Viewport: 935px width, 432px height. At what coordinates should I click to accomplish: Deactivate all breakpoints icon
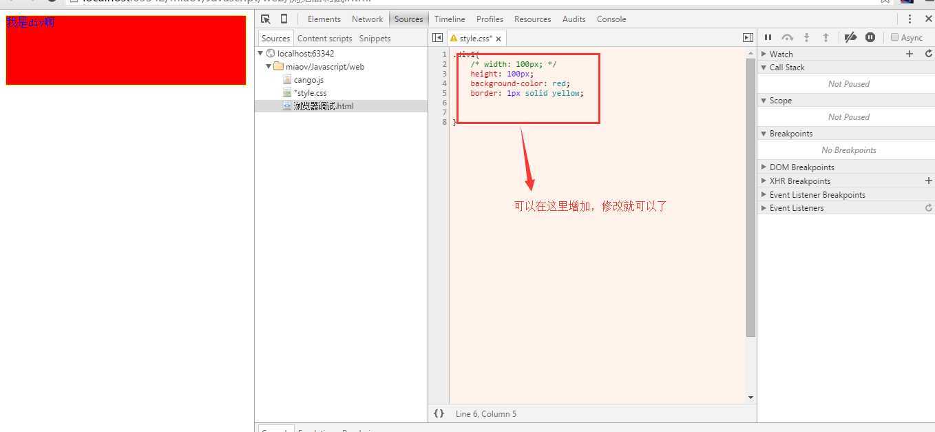[850, 37]
